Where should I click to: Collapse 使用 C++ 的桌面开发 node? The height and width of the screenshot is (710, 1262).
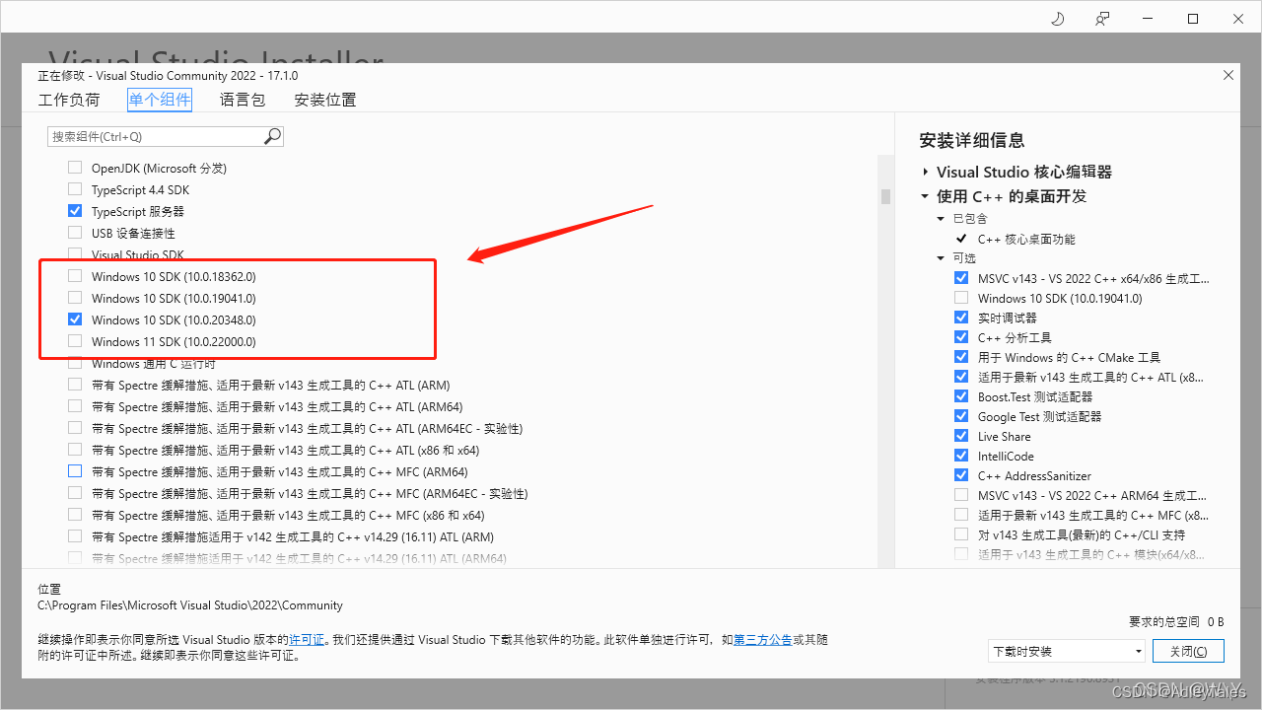click(x=926, y=196)
